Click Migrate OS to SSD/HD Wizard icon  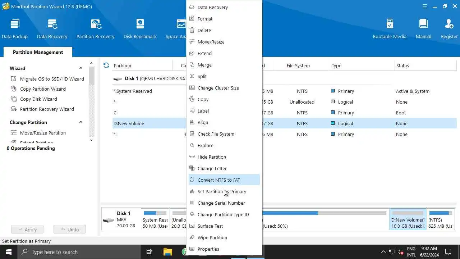pos(14,79)
